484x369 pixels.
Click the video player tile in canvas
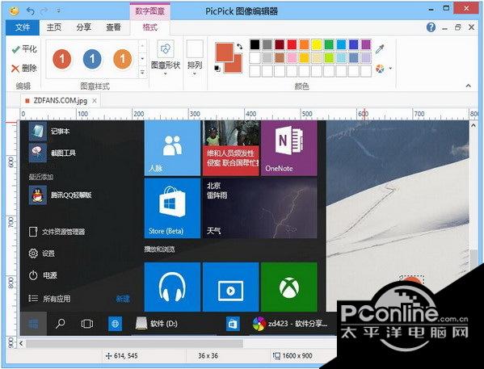tap(230, 287)
